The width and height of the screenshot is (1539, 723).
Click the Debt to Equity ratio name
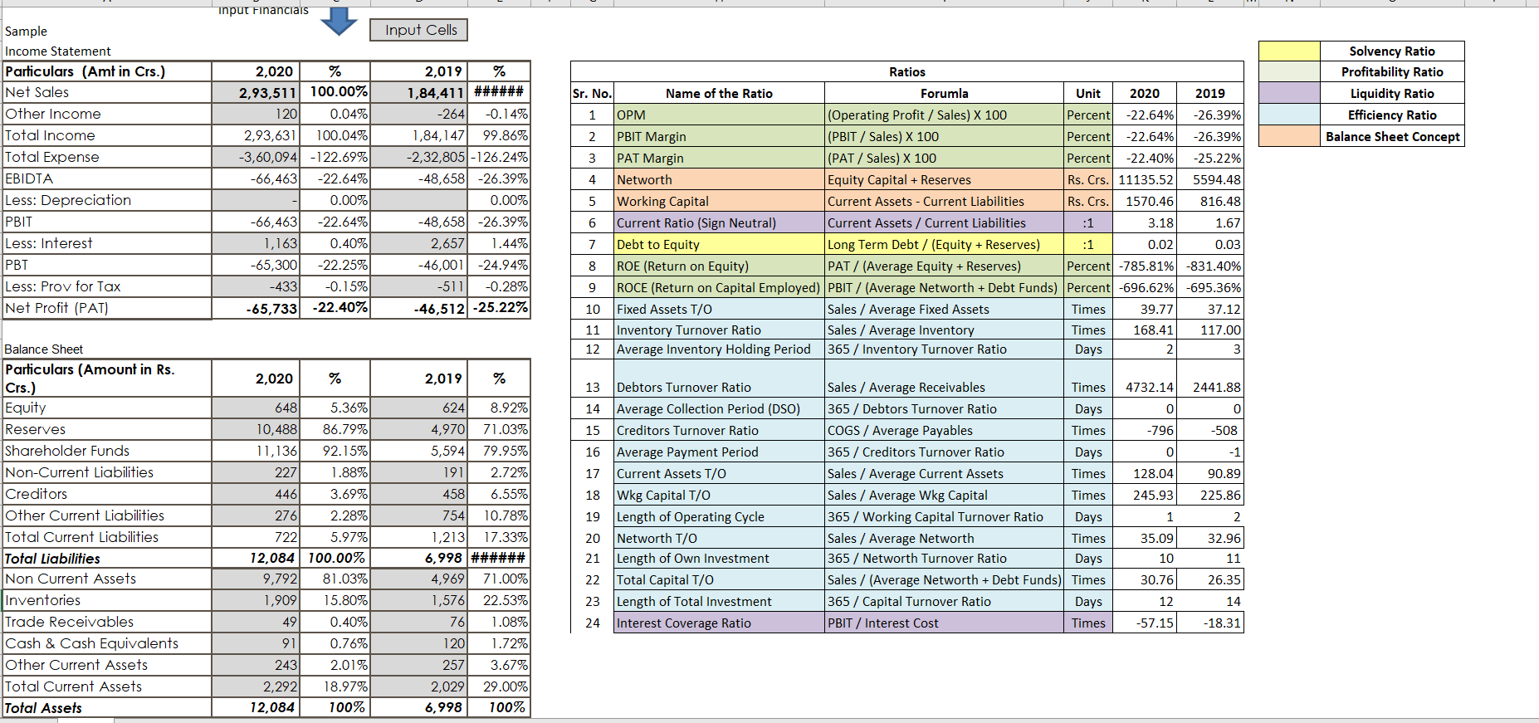(x=719, y=244)
